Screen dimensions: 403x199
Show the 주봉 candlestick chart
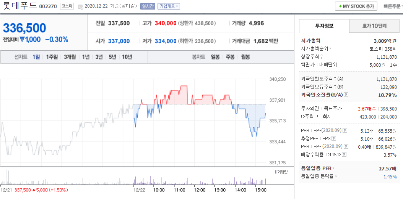230,57
